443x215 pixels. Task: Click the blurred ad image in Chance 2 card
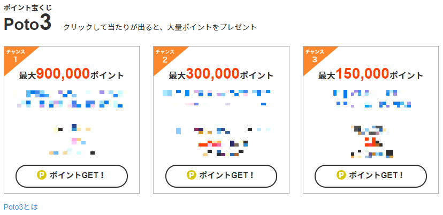(223, 142)
